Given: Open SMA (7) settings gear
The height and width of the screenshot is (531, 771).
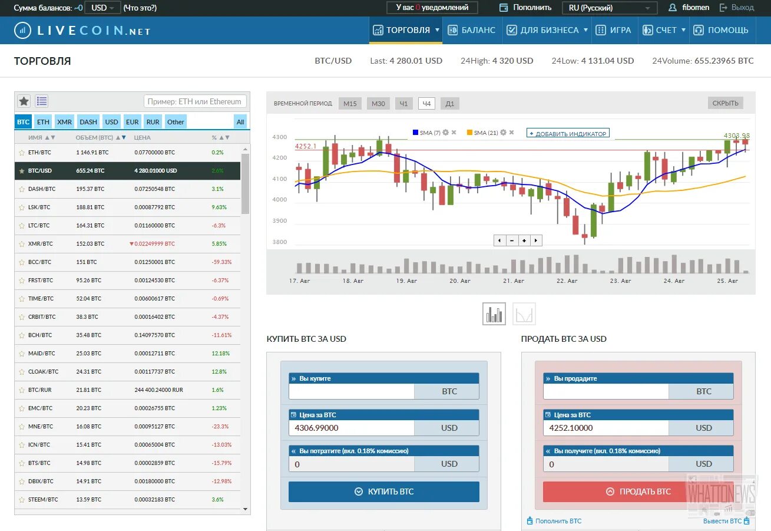Looking at the screenshot, I should point(445,133).
